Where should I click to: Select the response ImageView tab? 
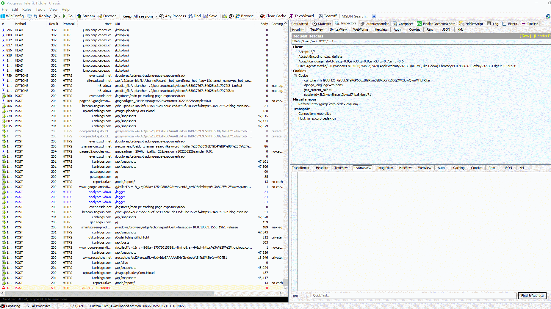(385, 168)
